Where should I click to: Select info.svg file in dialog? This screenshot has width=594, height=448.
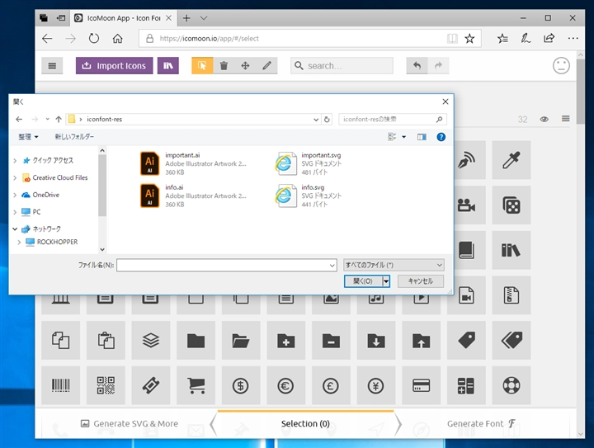coord(309,196)
